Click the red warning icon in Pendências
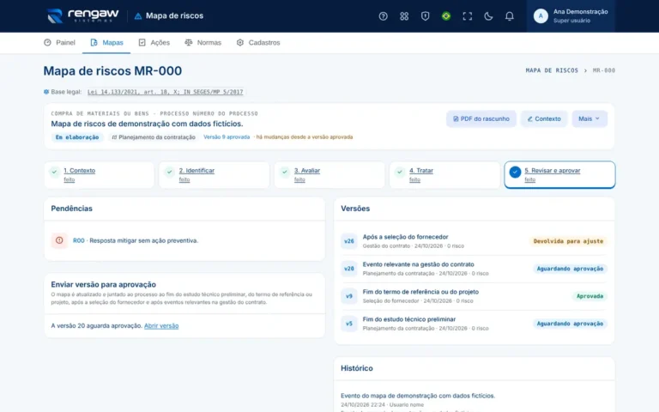 coord(59,240)
